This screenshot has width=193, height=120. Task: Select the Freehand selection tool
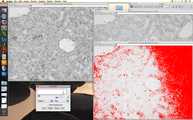click(x=141, y=7)
